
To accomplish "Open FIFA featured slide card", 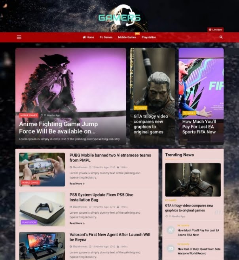I will click(x=201, y=96).
